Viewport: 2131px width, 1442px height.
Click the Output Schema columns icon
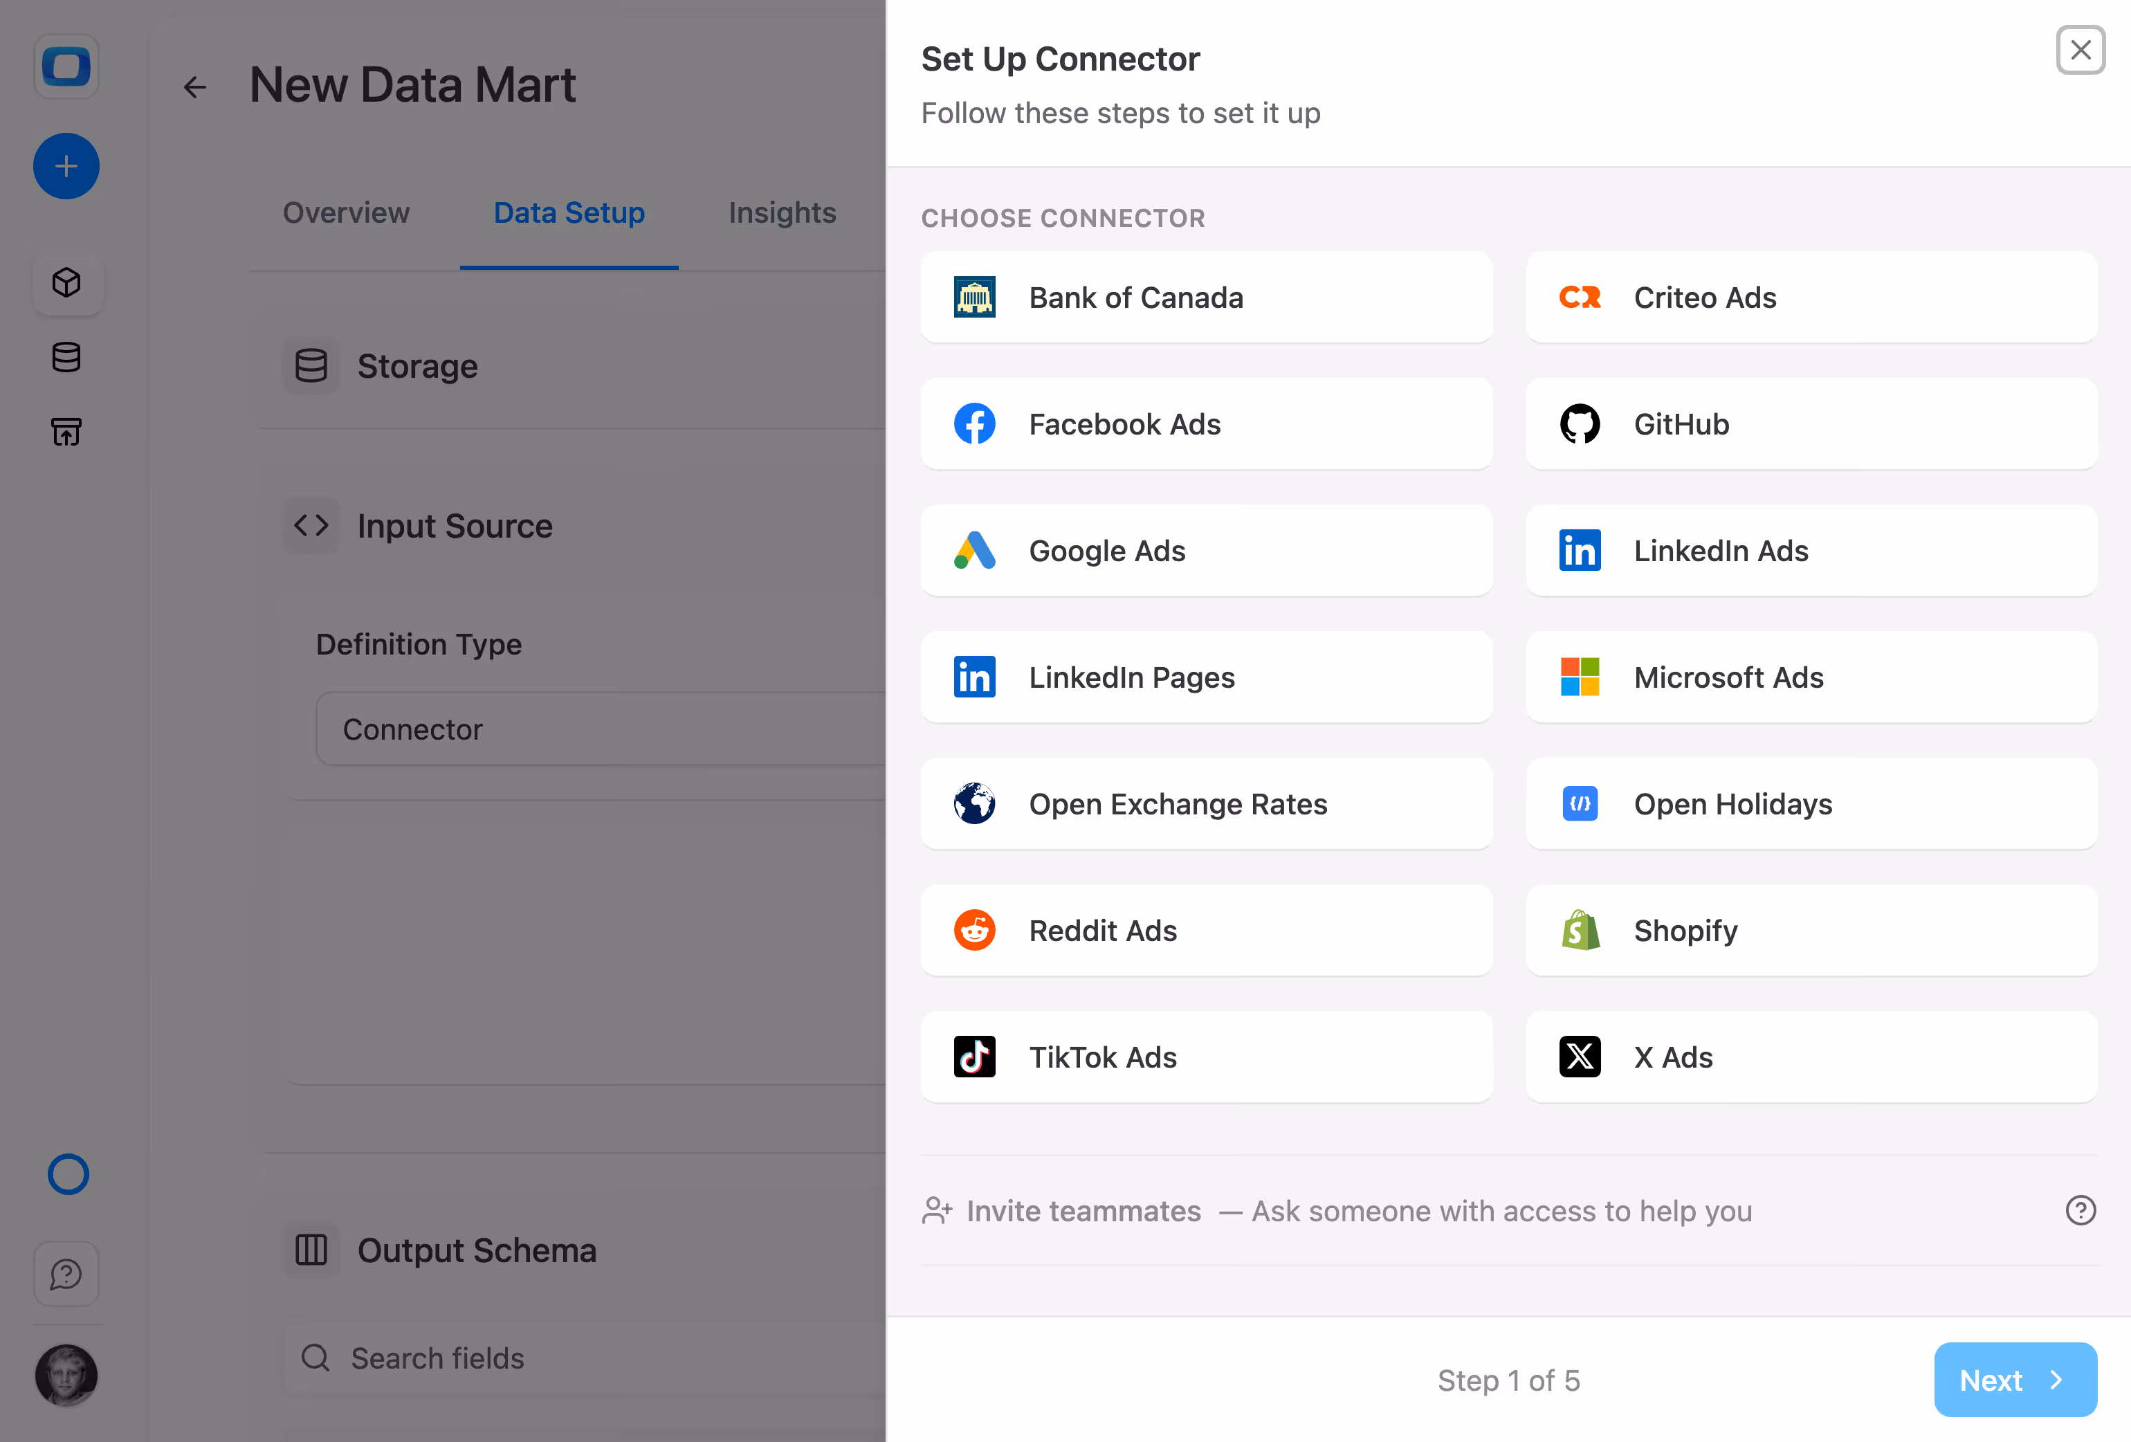pyautogui.click(x=311, y=1250)
